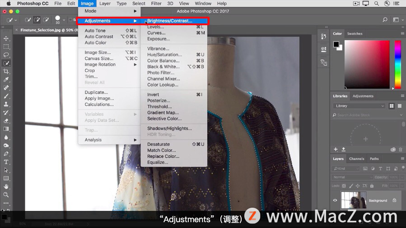Select the Blur tool
The width and height of the screenshot is (406, 228).
[x=6, y=137]
